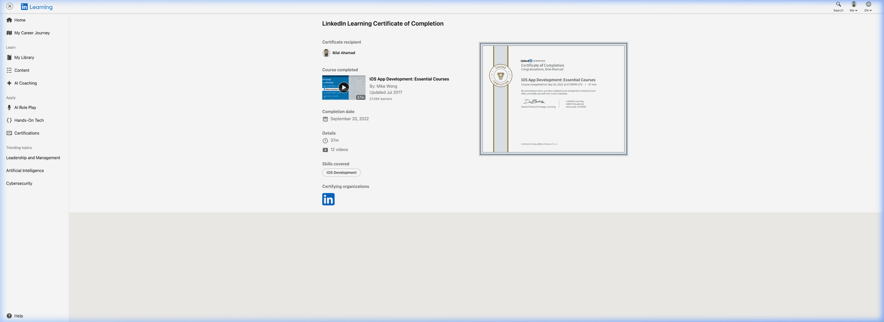Open the Me profile dropdown

(x=854, y=7)
